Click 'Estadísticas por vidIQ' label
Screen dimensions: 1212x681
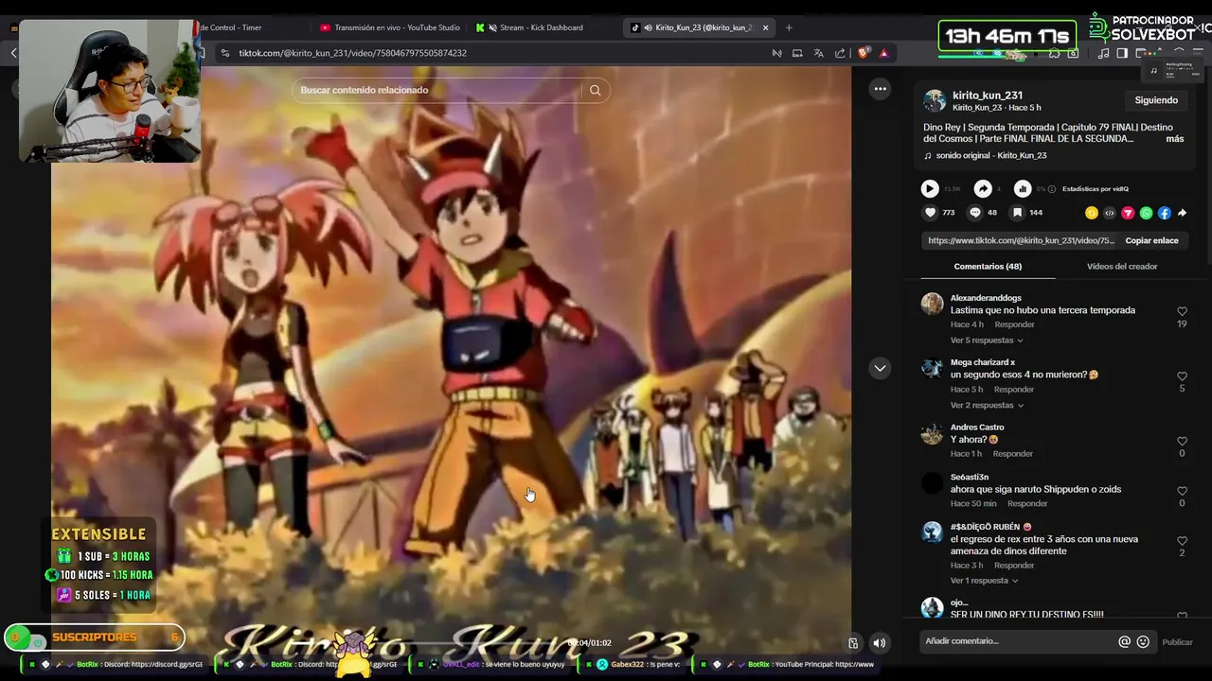point(1096,189)
